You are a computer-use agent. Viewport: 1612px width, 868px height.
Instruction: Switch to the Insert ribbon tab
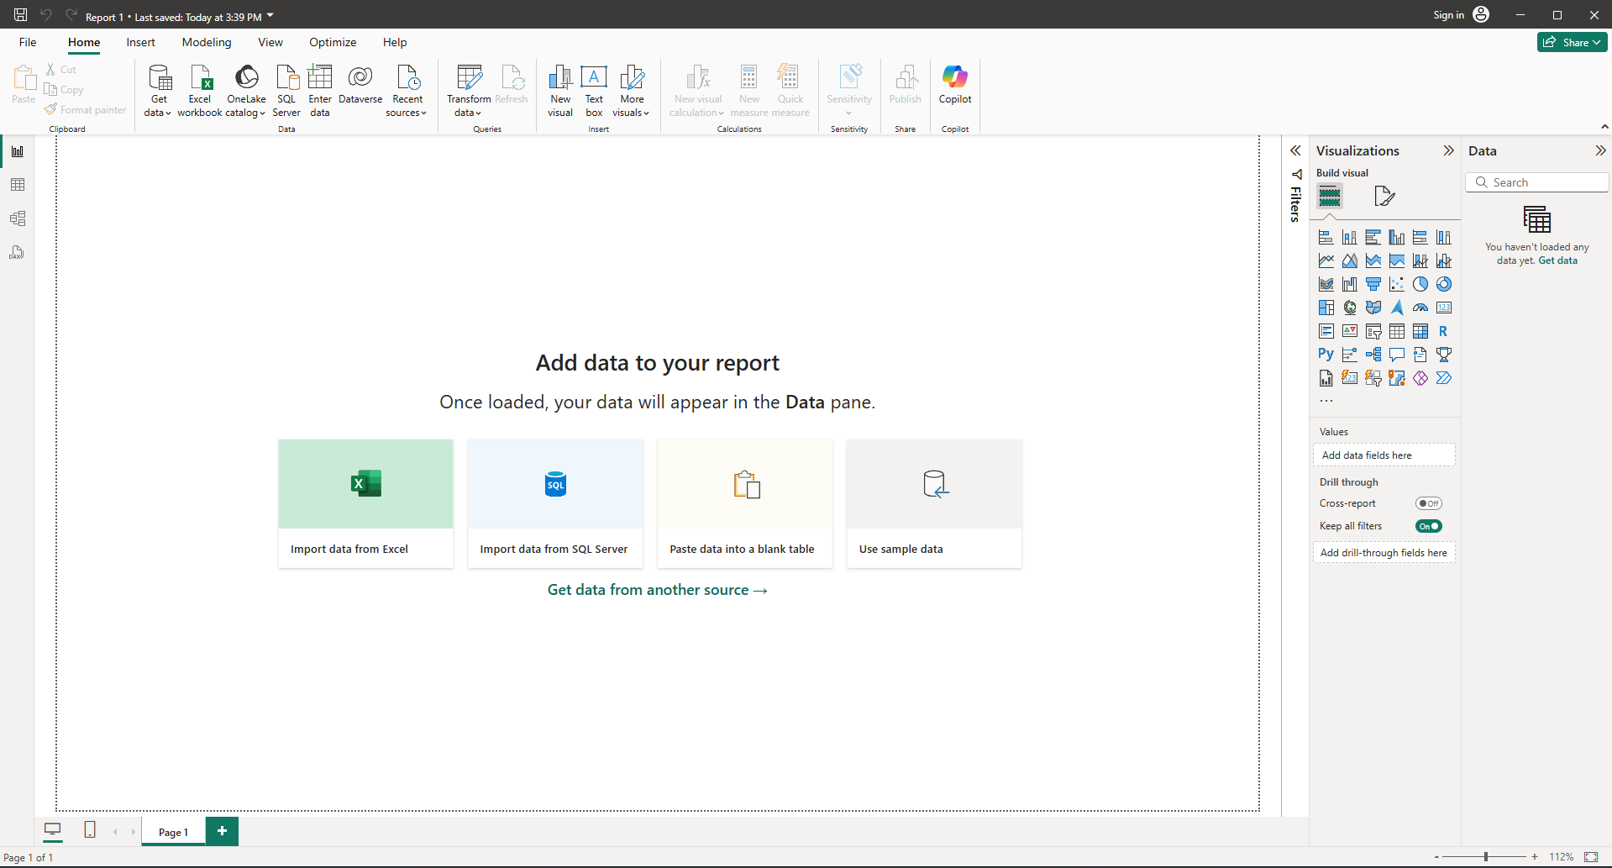(x=141, y=42)
